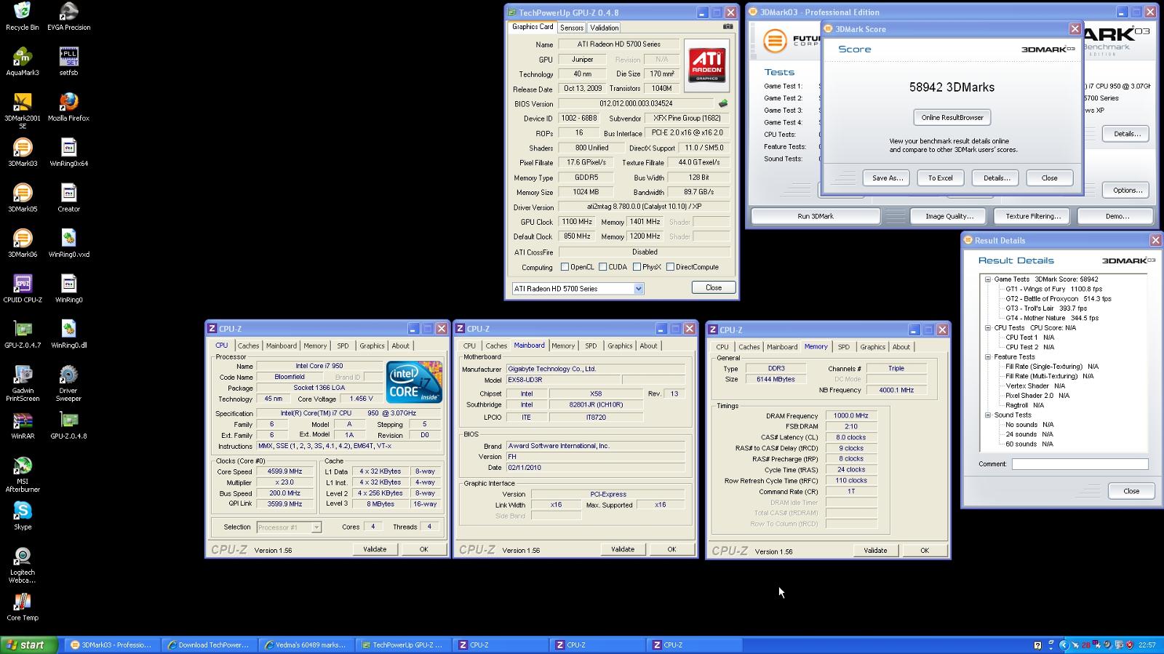This screenshot has width=1164, height=654.
Task: Click Validate in left CPU-Z window
Action: [375, 549]
